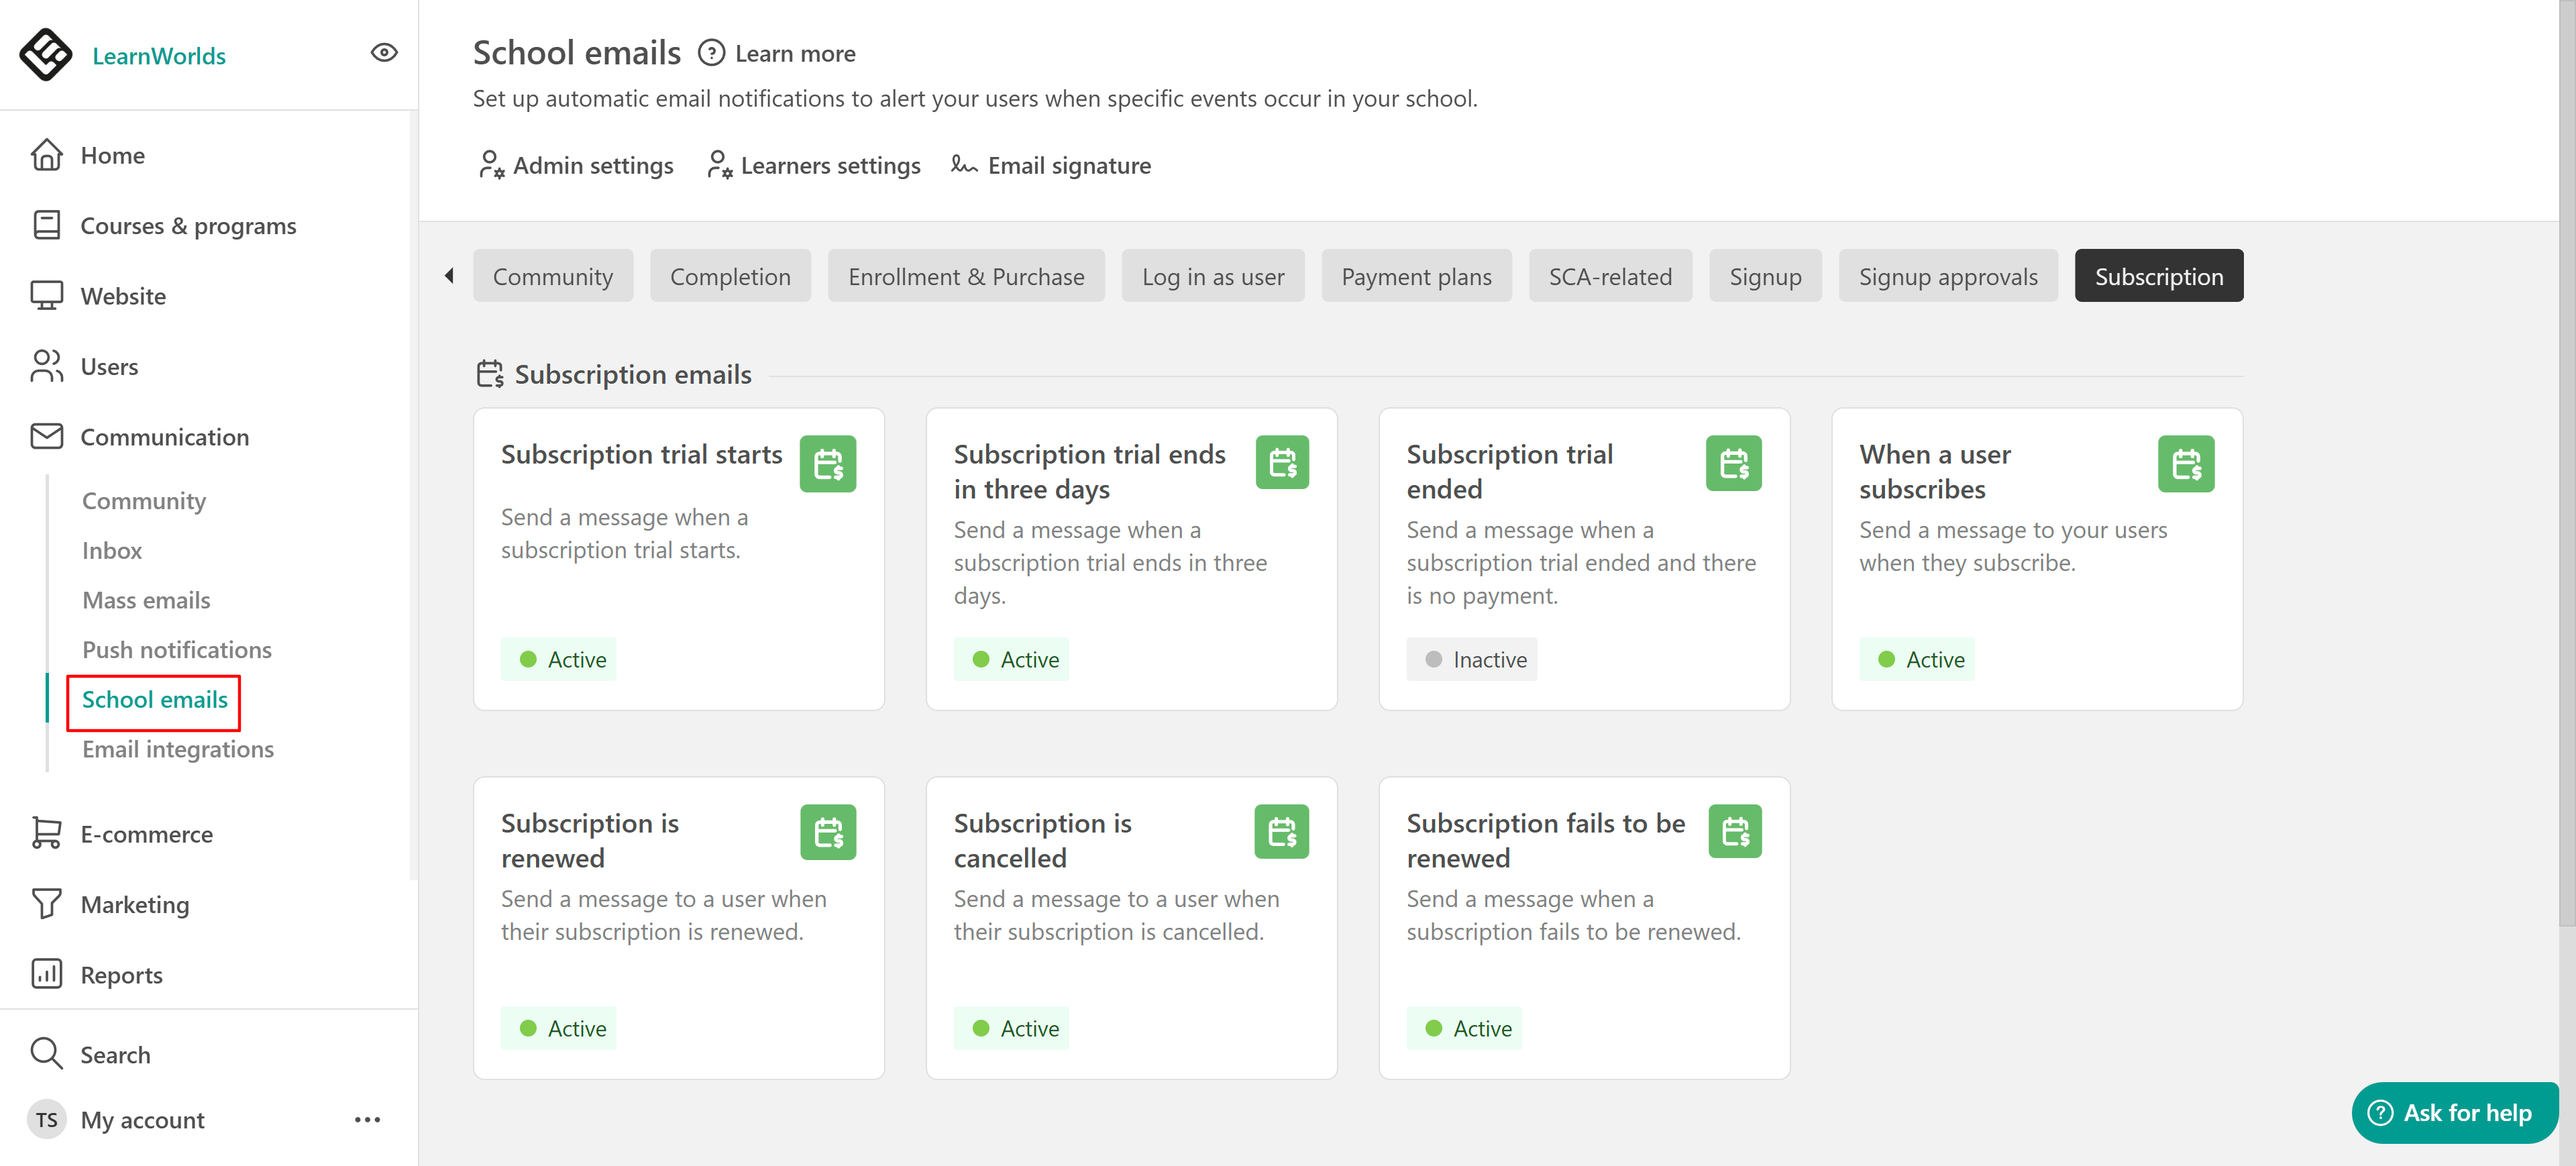
Task: Toggle the Active status on When a user subscribes
Action: 1916,659
